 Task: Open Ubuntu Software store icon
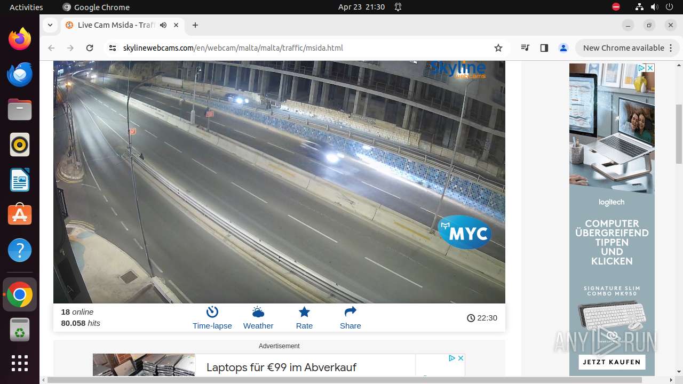click(x=20, y=215)
